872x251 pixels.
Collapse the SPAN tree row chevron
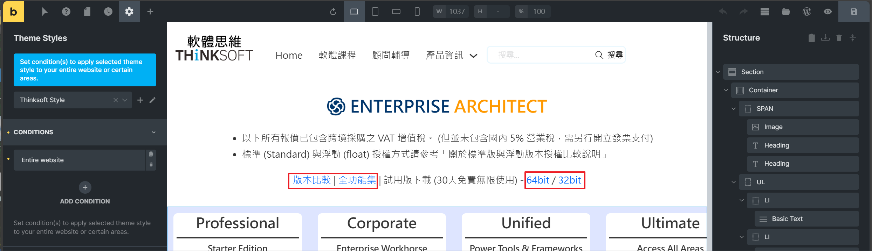coord(734,109)
